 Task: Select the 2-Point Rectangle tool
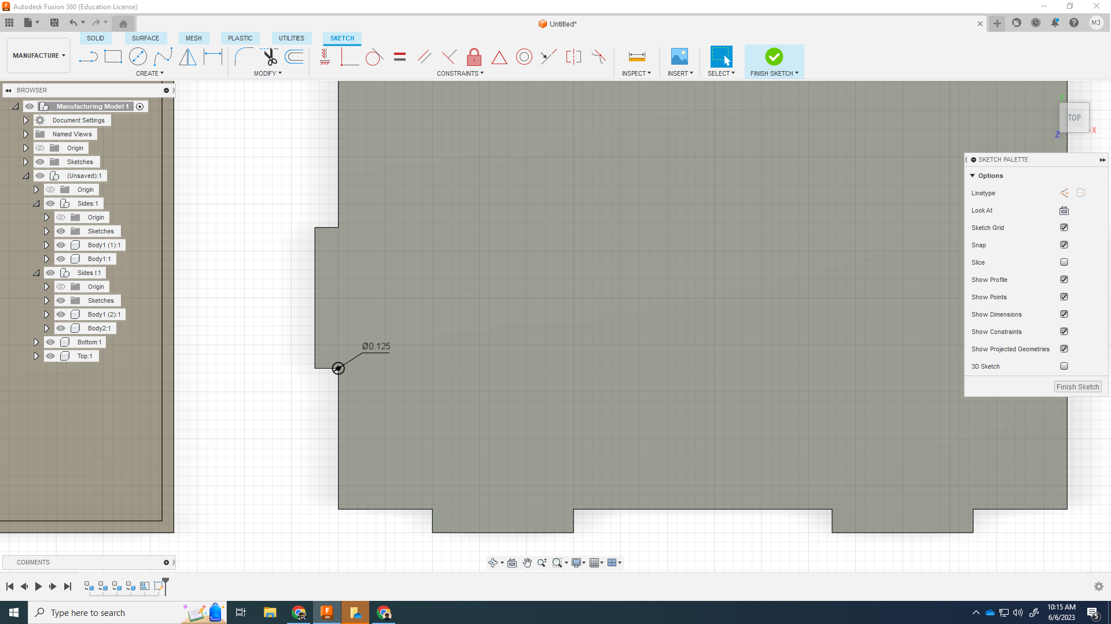click(113, 57)
